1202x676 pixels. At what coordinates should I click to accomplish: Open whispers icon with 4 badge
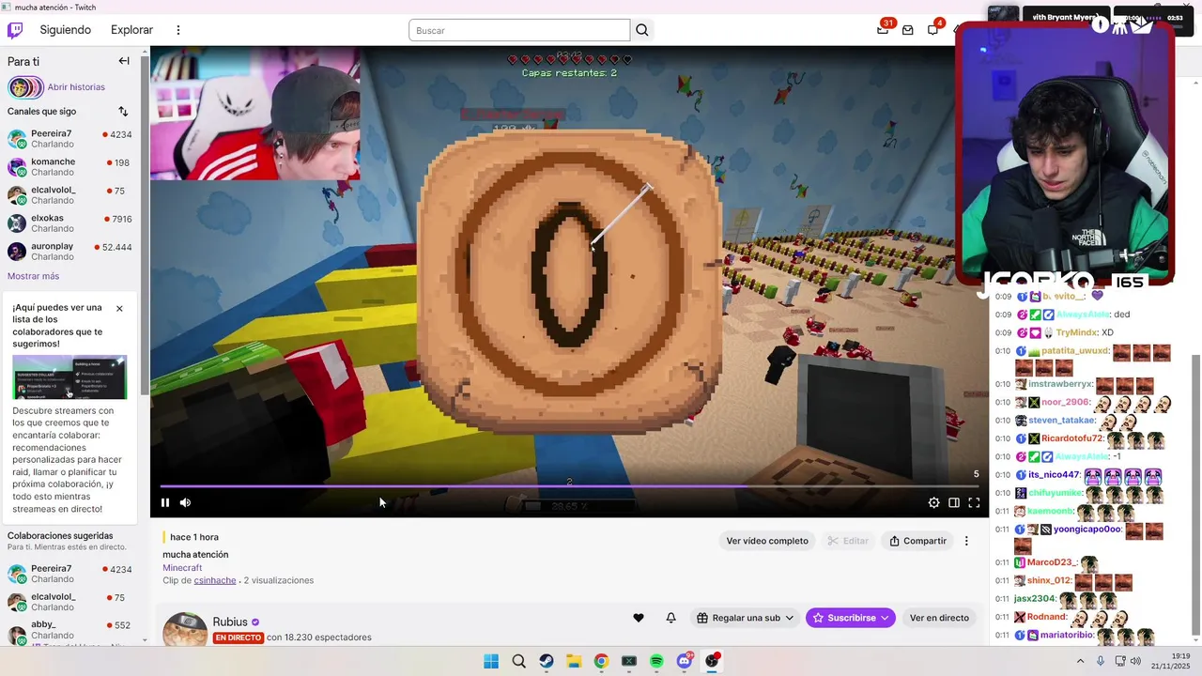933,29
